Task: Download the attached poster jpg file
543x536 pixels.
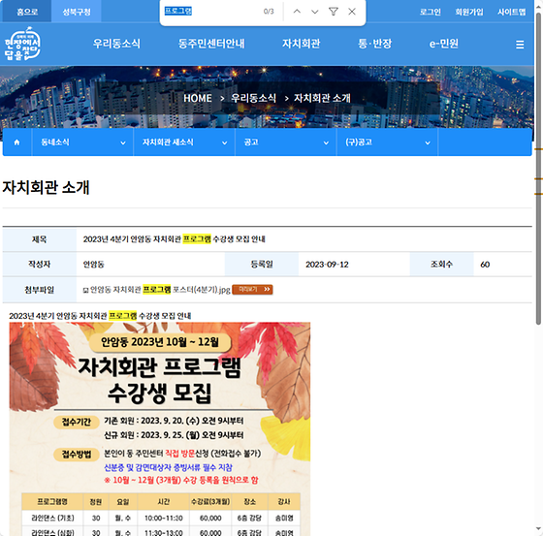Action: click(160, 290)
